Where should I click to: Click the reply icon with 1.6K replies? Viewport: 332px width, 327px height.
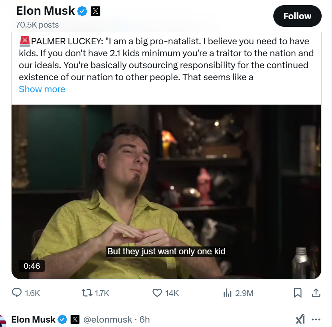pos(17,293)
